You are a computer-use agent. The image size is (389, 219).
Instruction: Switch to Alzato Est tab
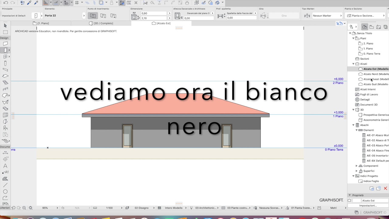pyautogui.click(x=161, y=23)
